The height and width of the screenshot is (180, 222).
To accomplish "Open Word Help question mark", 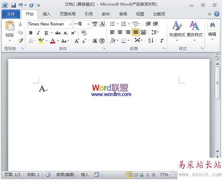I will pos(216,14).
